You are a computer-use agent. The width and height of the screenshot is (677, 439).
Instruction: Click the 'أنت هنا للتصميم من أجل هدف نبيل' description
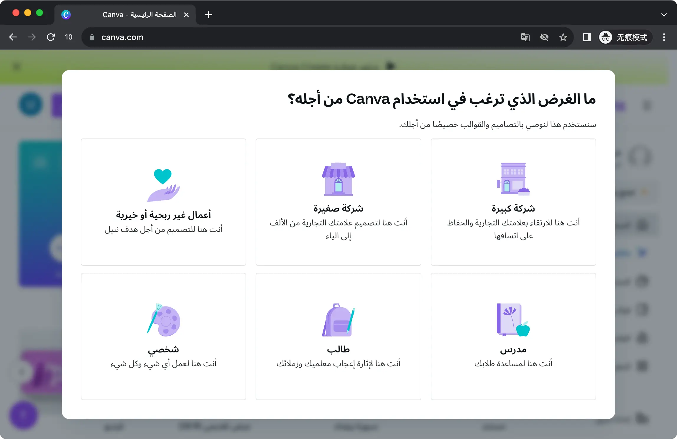[x=163, y=229]
